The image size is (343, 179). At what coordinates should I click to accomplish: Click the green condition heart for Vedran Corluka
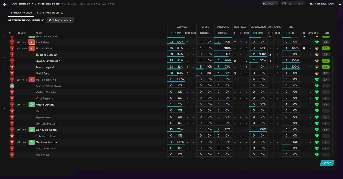pos(317,92)
